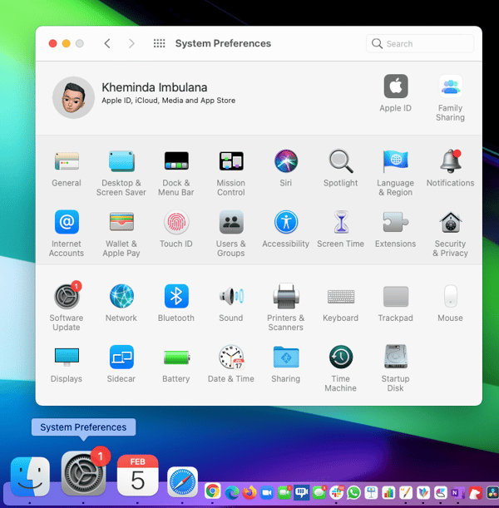The height and width of the screenshot is (508, 499).
Task: Open Touch ID settings
Action: 176,229
